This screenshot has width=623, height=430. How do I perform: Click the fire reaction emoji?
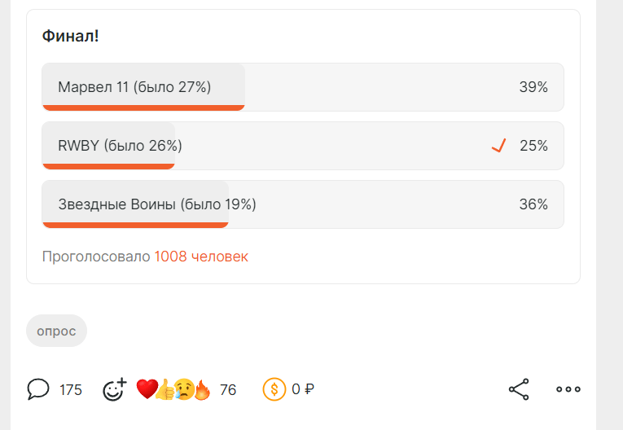(202, 389)
